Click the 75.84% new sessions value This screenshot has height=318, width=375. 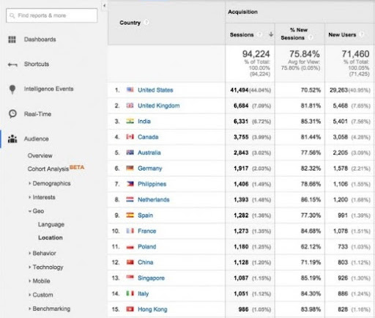tap(305, 53)
